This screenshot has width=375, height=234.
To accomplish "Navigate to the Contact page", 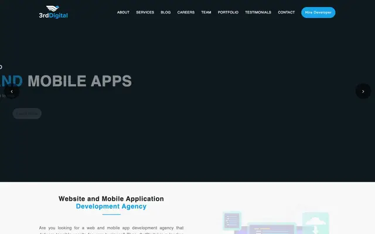I will pyautogui.click(x=287, y=12).
